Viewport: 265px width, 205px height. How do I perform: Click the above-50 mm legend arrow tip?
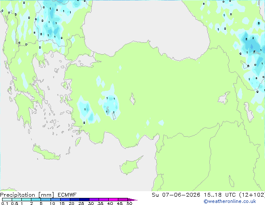pos(132,200)
